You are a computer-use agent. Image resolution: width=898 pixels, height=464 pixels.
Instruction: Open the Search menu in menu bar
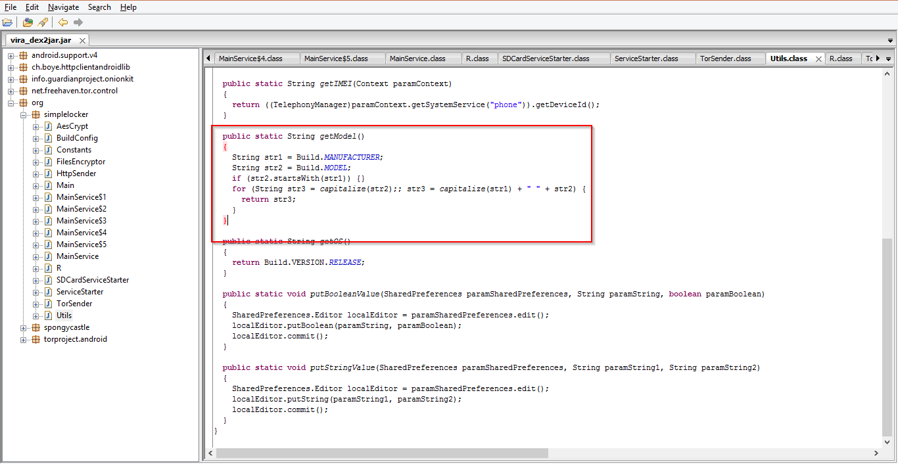click(99, 7)
